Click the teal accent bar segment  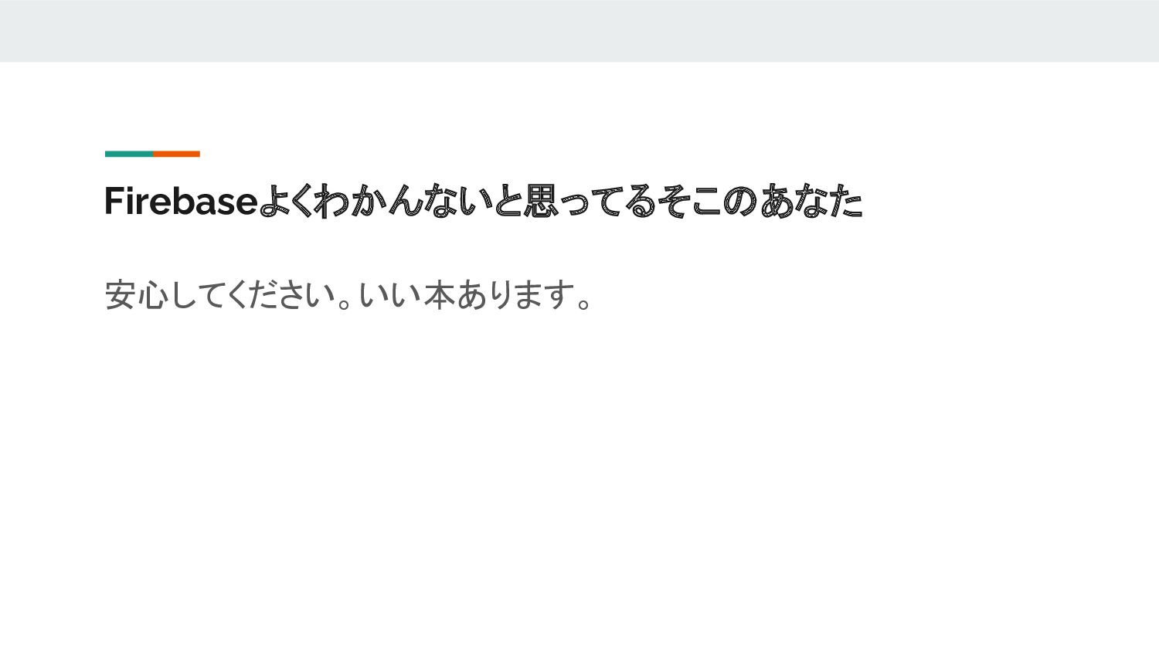pyautogui.click(x=129, y=154)
